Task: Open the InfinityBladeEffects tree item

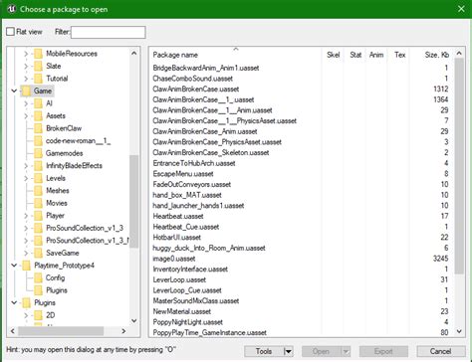Action: [74, 166]
